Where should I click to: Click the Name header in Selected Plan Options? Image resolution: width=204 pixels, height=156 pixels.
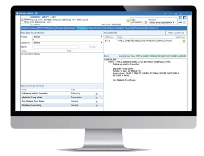(x=24, y=90)
